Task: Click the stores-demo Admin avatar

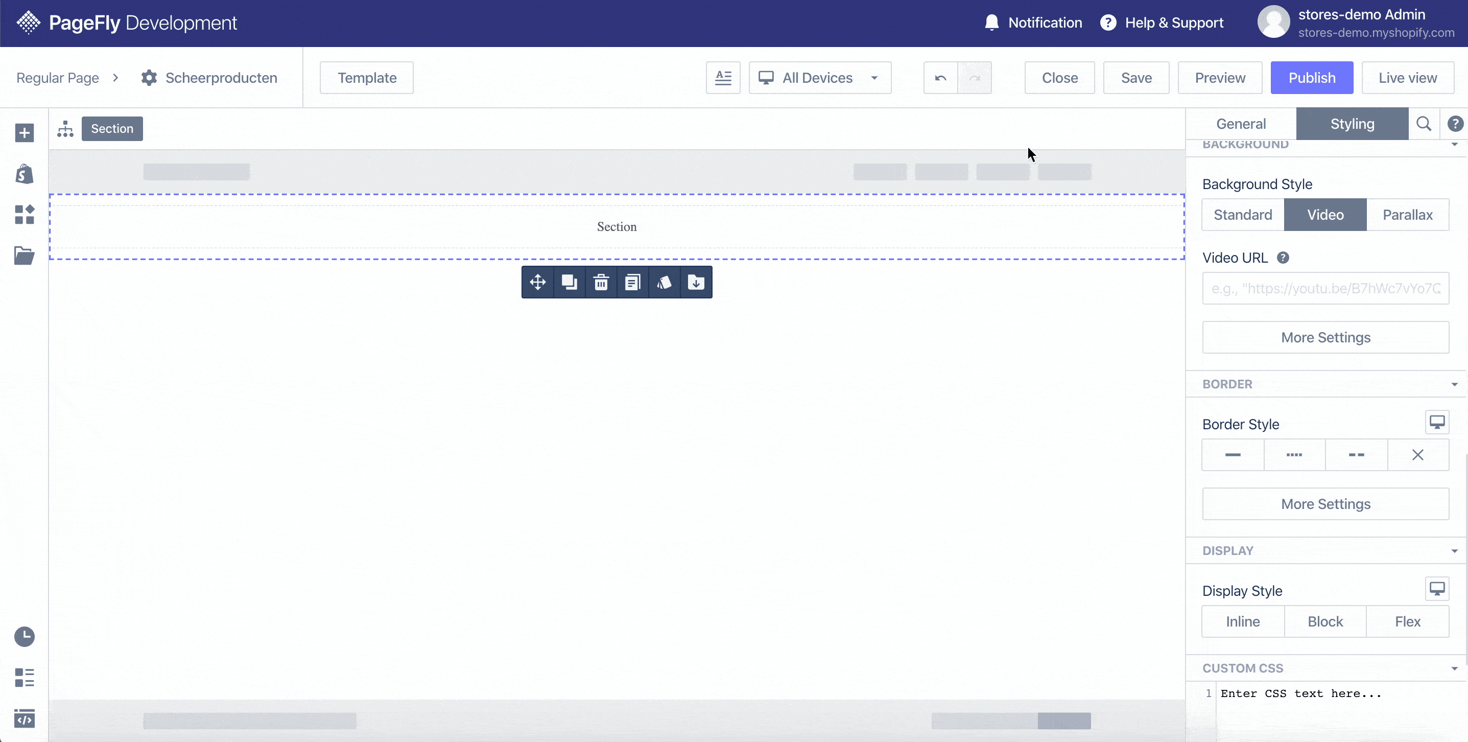Action: (1273, 22)
